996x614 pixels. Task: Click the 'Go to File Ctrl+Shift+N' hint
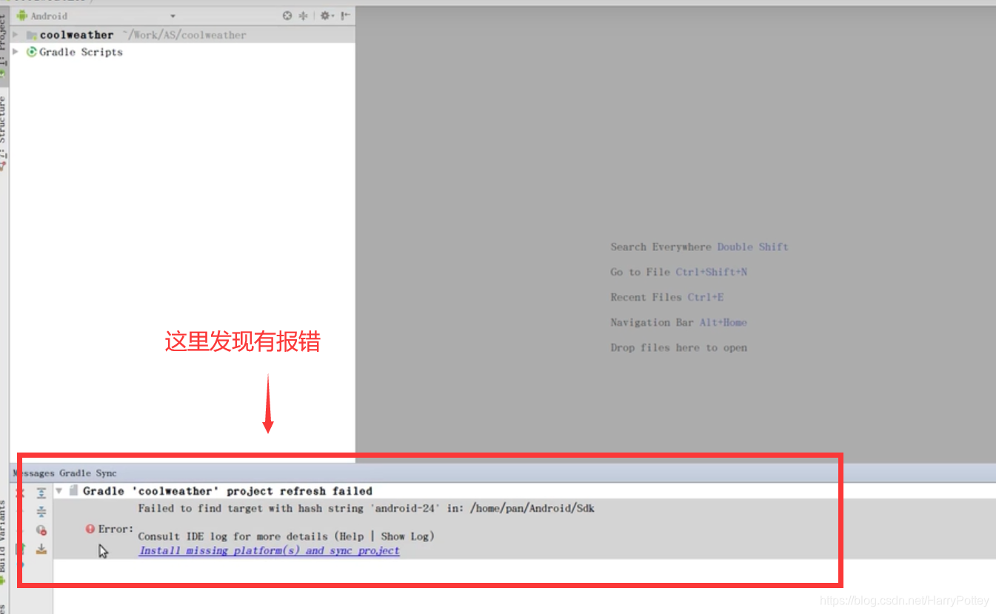tap(678, 272)
